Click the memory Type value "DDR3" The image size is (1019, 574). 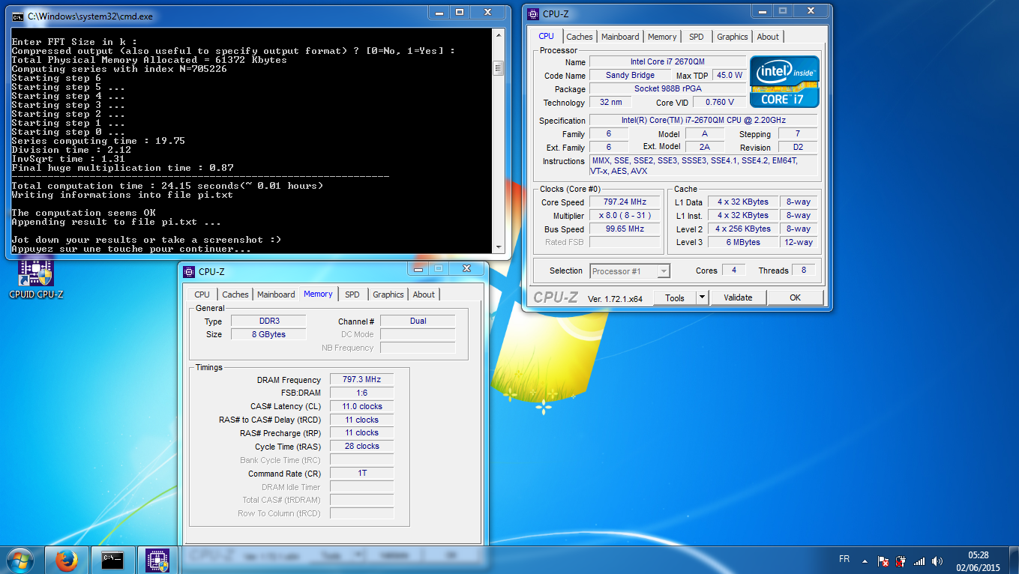click(x=268, y=321)
